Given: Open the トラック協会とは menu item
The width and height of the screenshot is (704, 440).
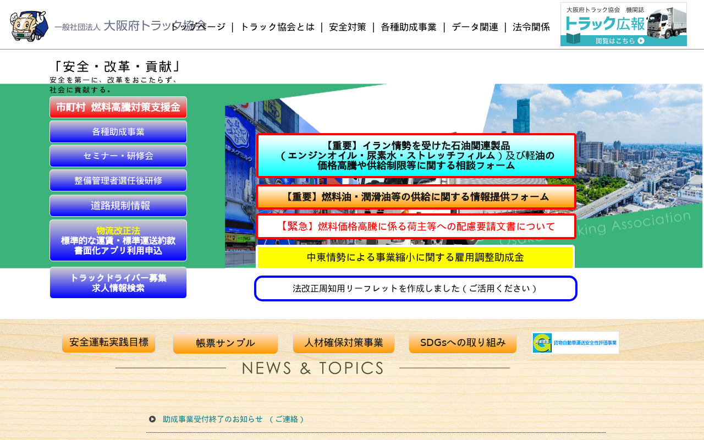Looking at the screenshot, I should [277, 27].
